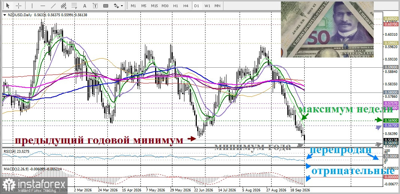The height and width of the screenshot is (194, 400).
Task: Switch to MN monthly timeframe
Action: click(217, 5)
